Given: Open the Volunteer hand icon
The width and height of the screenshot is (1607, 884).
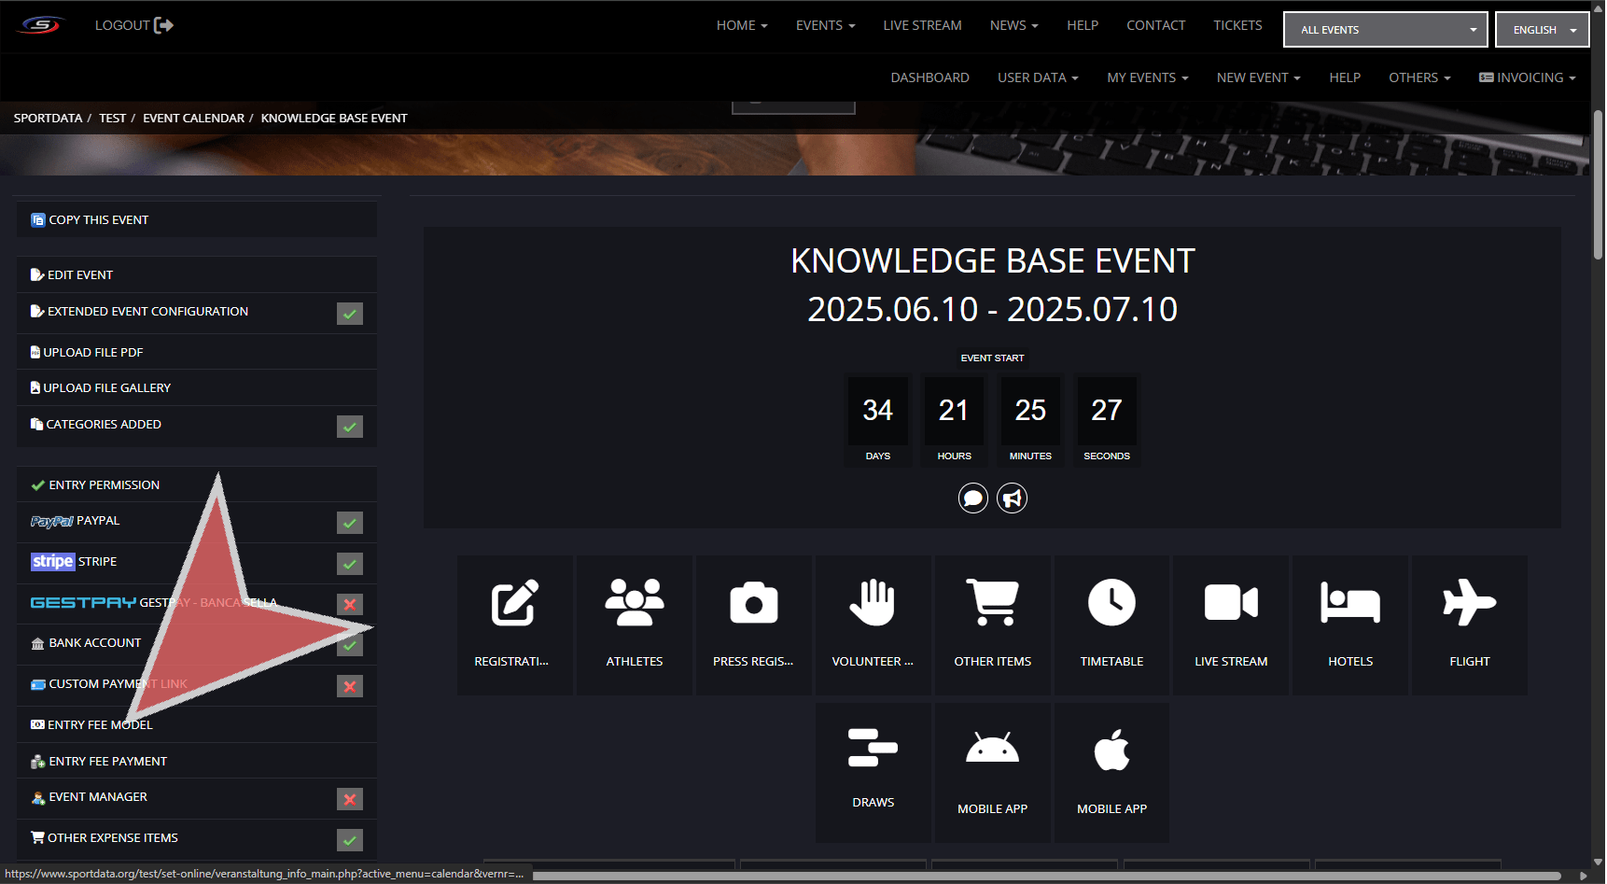Looking at the screenshot, I should [873, 603].
